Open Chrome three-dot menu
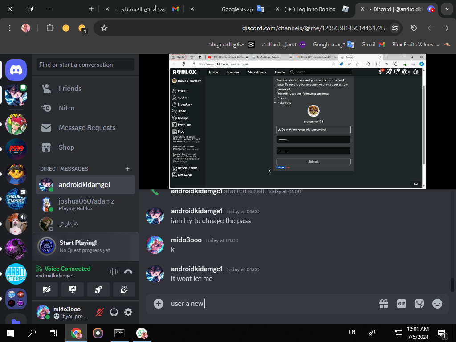 click(x=10, y=28)
